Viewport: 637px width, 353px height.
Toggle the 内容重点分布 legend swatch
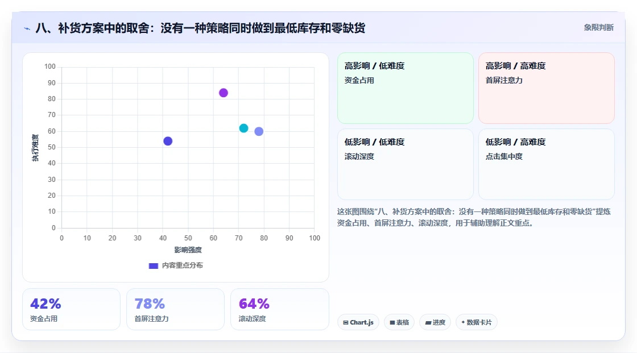point(153,265)
